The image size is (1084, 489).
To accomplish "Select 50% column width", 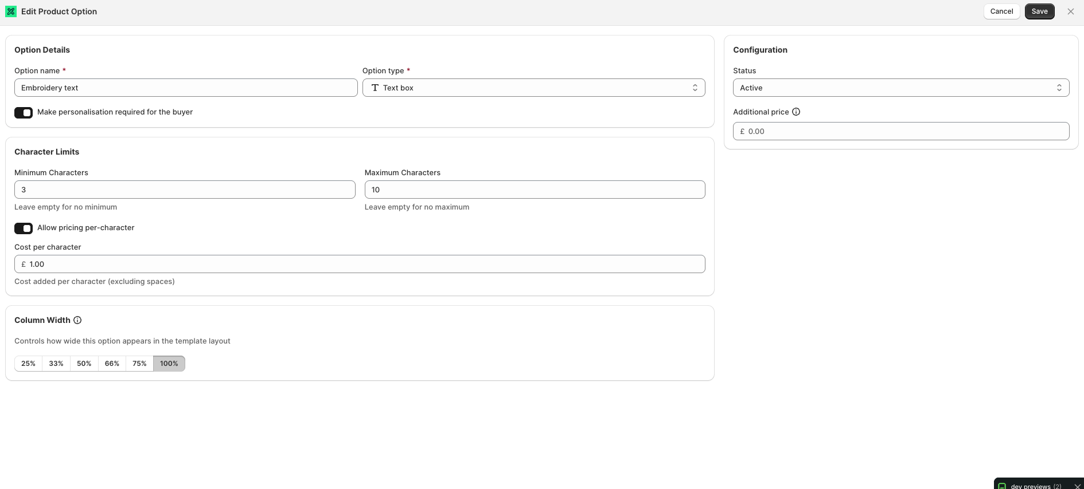I will click(84, 364).
